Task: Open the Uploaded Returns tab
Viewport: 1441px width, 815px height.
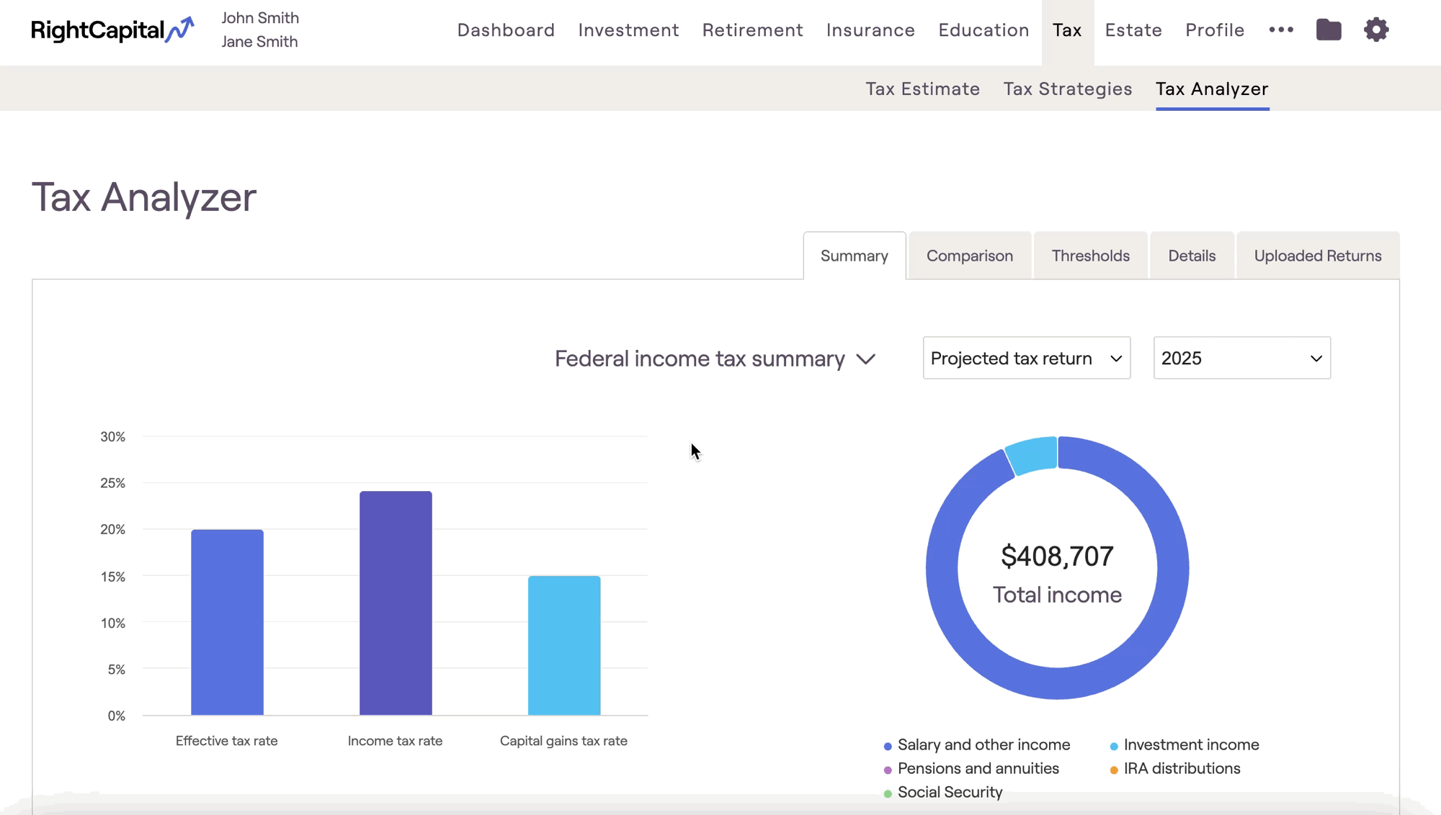Action: pos(1317,256)
